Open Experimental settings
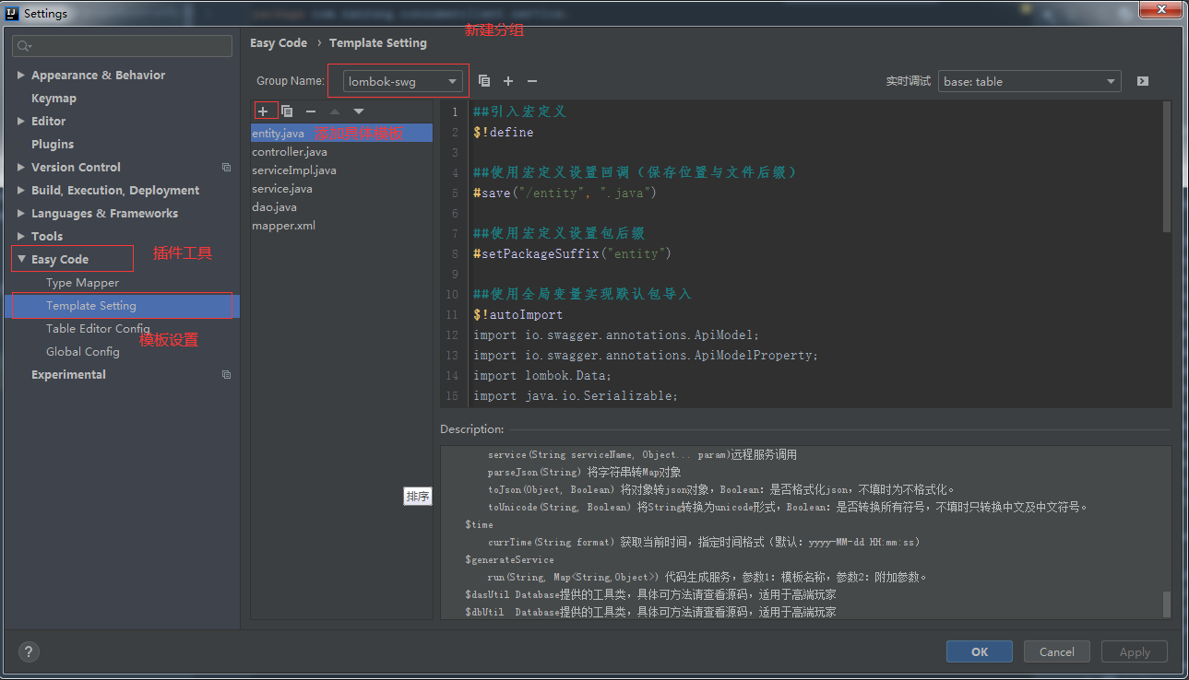1189x680 pixels. pyautogui.click(x=68, y=375)
